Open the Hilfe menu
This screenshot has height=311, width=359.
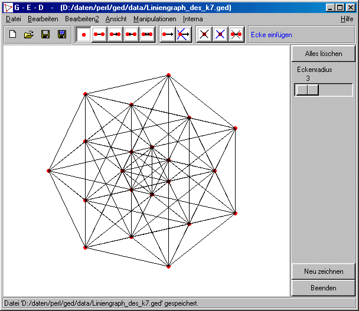pyautogui.click(x=347, y=19)
